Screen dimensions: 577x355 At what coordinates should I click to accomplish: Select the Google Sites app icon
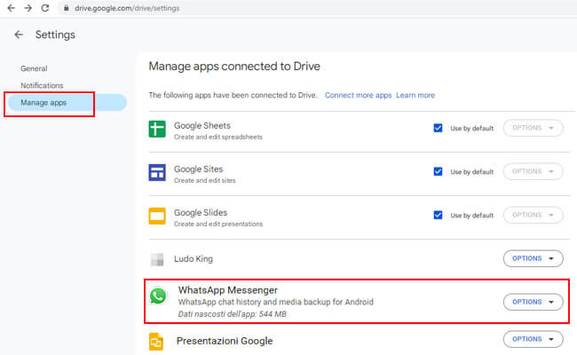157,172
